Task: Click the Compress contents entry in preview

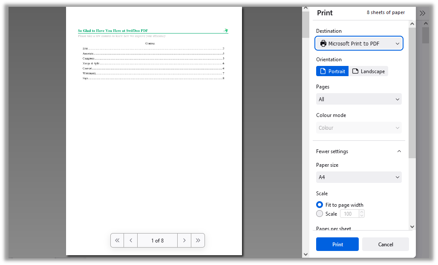Action: pyautogui.click(x=153, y=59)
